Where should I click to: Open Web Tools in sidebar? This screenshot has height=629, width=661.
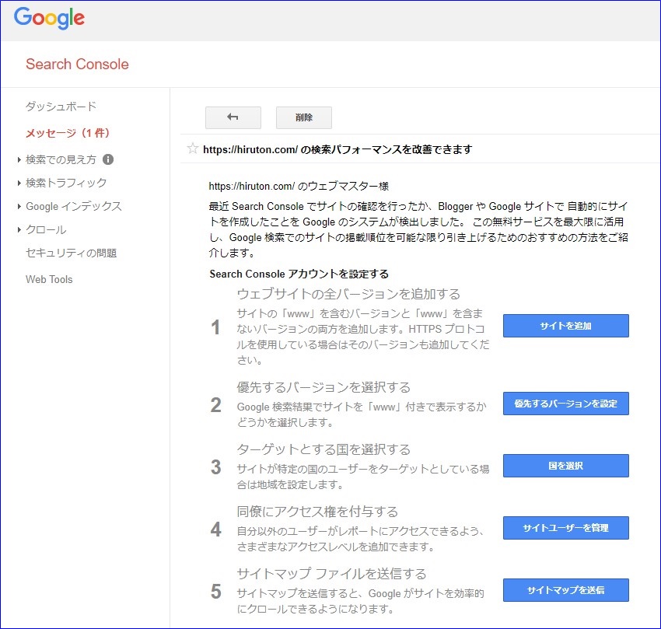click(49, 279)
